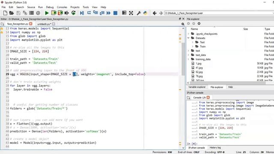The height and width of the screenshot is (154, 274).
Task: Click the File explorer horizontal scrollbar
Action: pos(228,83)
